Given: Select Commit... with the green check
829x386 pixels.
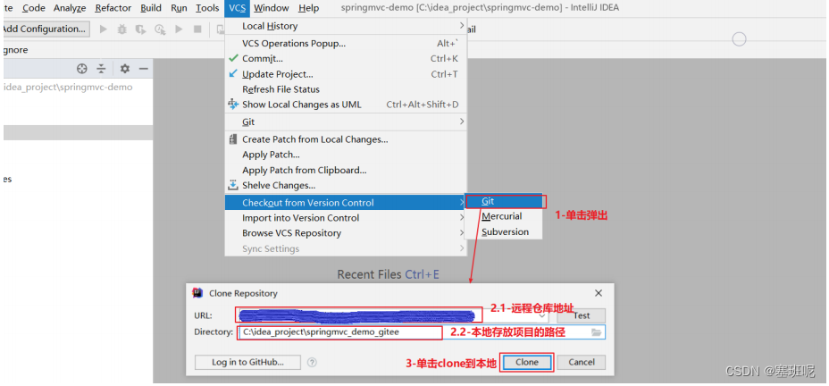Looking at the screenshot, I should [347, 59].
